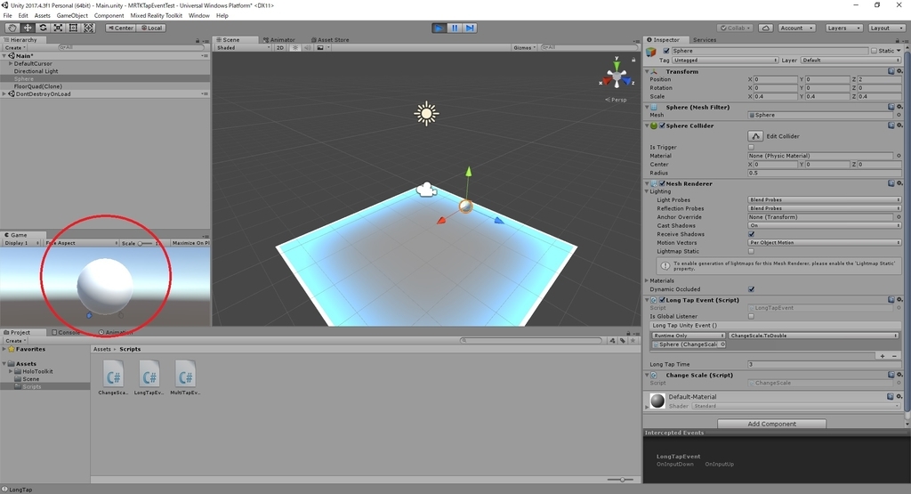The image size is (911, 494).
Task: Select the combined Transform tool
Action: click(x=88, y=28)
